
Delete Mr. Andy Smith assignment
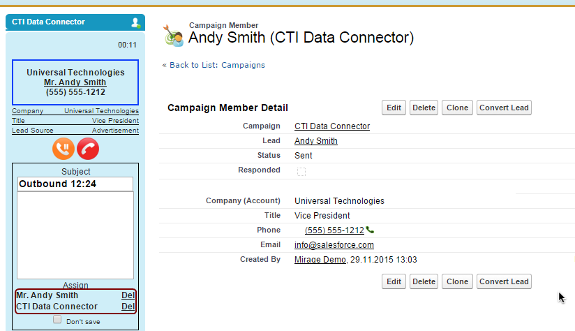pyautogui.click(x=128, y=295)
